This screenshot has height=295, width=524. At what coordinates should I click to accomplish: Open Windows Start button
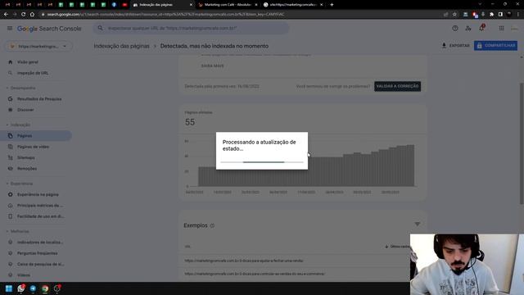(x=9, y=288)
